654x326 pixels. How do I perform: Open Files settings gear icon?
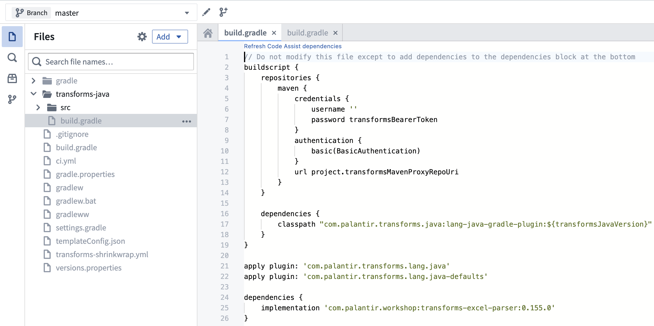[x=142, y=37]
